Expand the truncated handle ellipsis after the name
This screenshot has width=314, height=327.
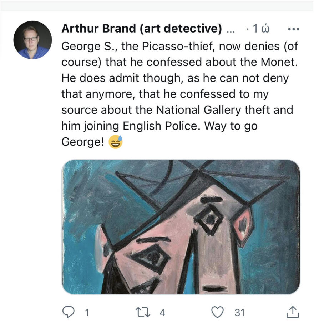(x=231, y=29)
